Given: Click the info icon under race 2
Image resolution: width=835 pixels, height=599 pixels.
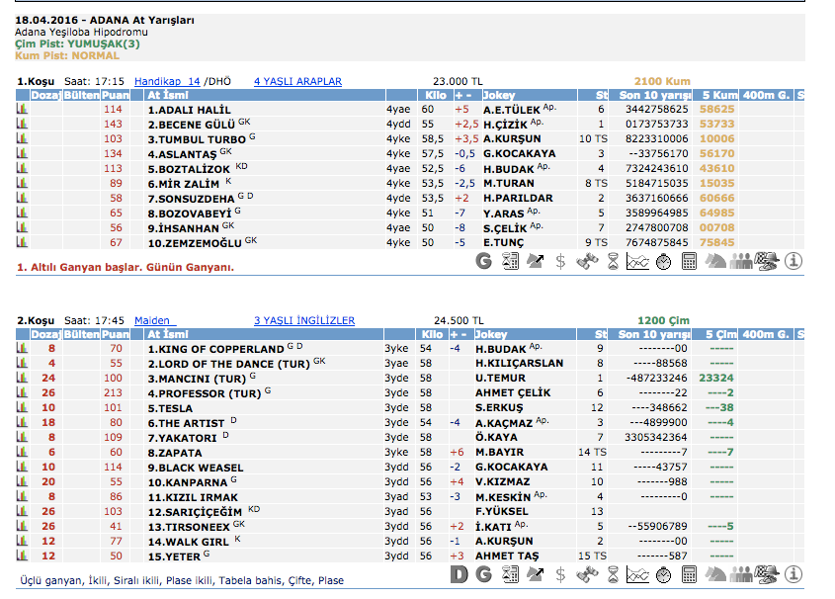Looking at the screenshot, I should tap(793, 574).
